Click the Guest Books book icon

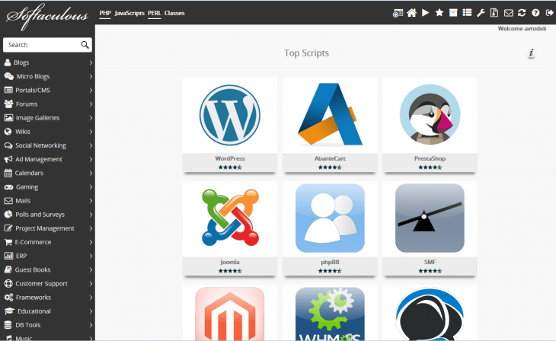point(8,269)
